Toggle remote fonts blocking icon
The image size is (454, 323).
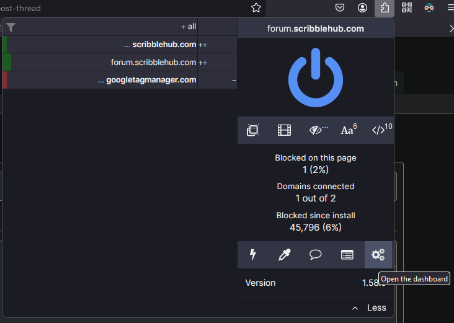[x=349, y=130]
